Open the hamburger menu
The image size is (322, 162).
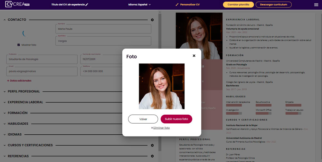316,5
